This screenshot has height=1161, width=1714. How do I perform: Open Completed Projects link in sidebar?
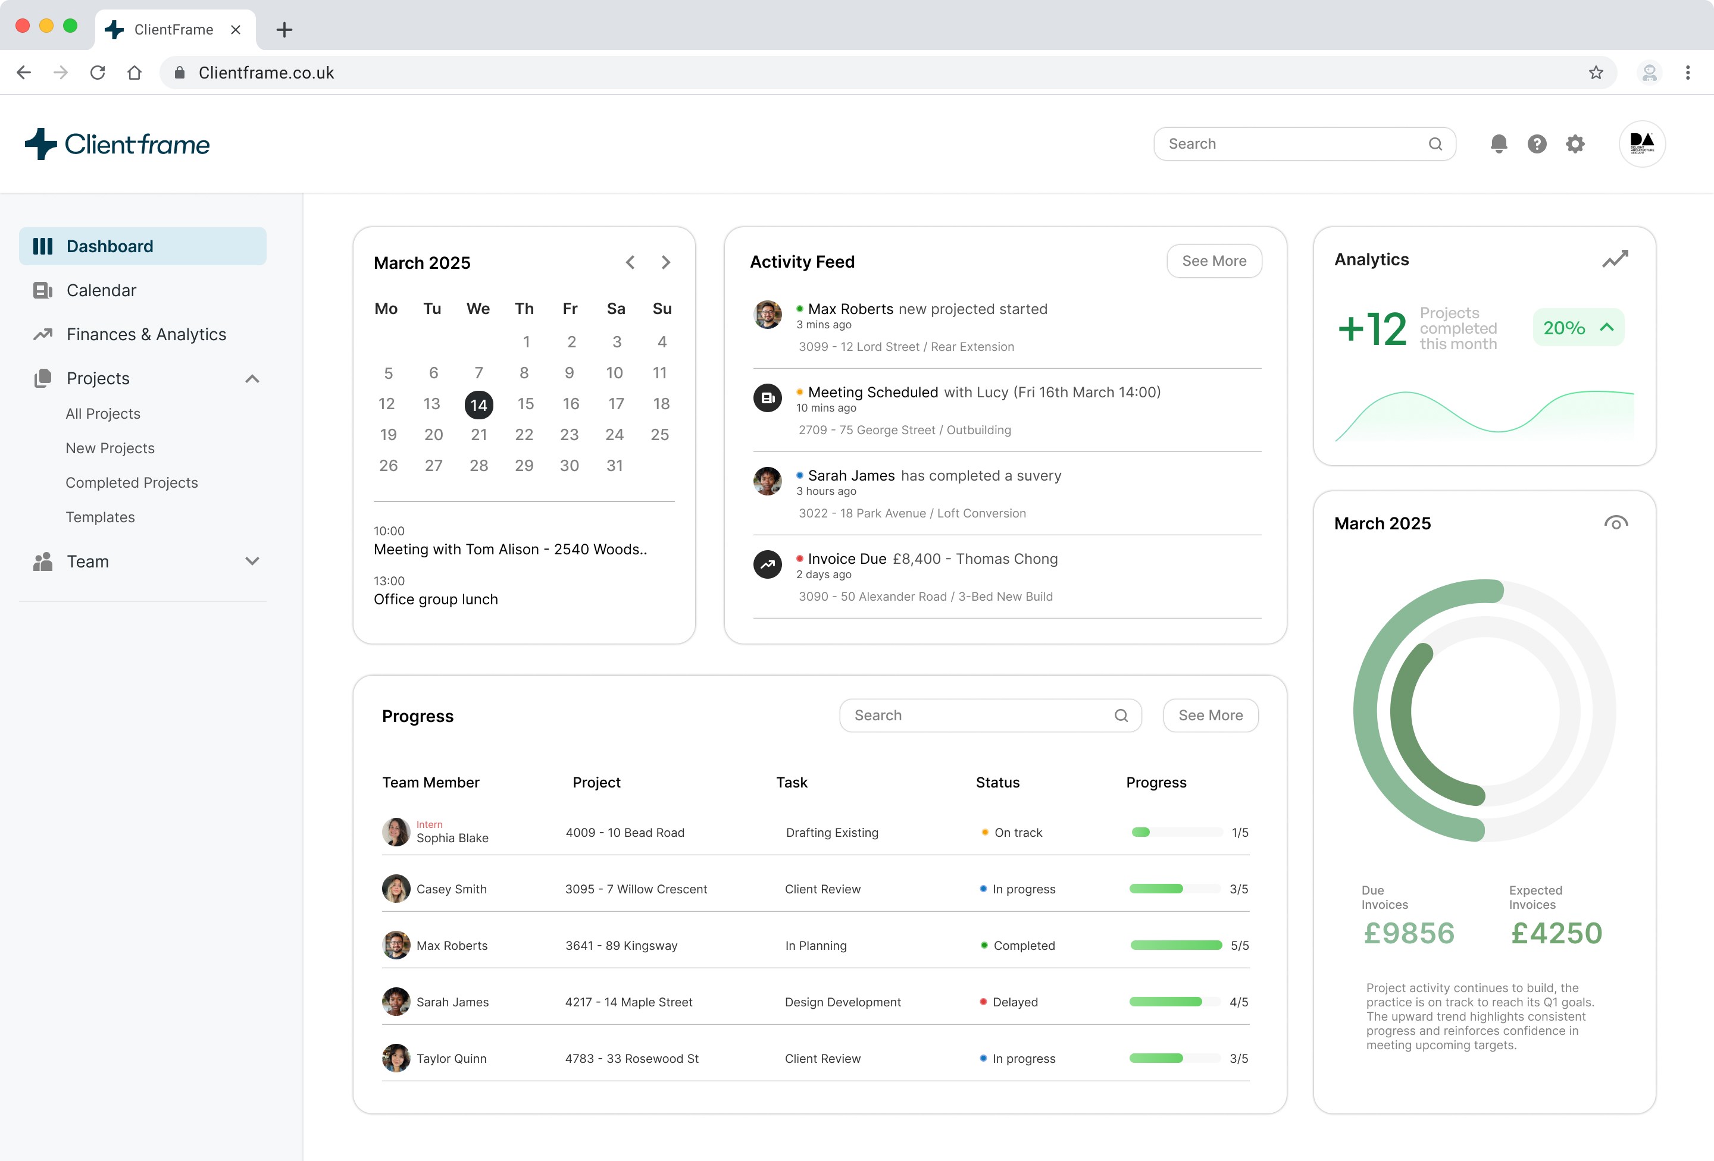point(132,483)
